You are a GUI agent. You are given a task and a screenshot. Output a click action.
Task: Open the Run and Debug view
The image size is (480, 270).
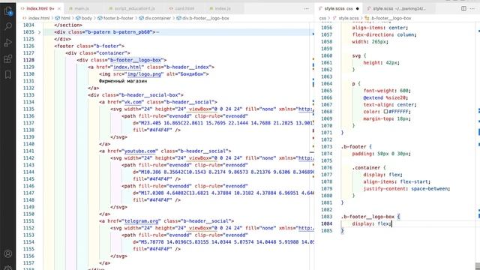8,42
